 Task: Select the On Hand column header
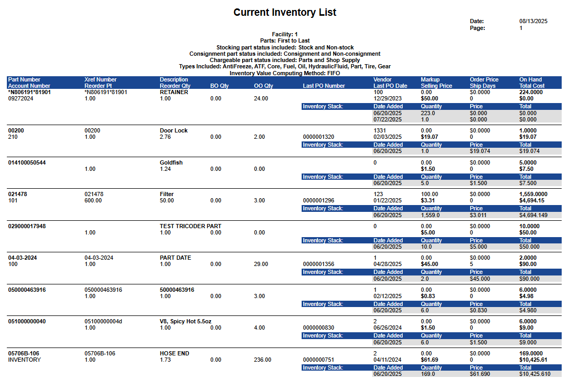531,80
